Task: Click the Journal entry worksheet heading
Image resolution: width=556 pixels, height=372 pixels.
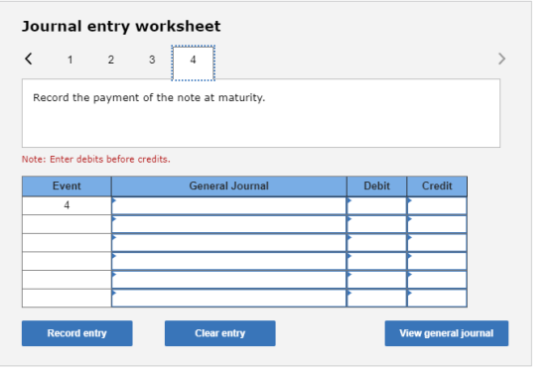Action: (121, 26)
